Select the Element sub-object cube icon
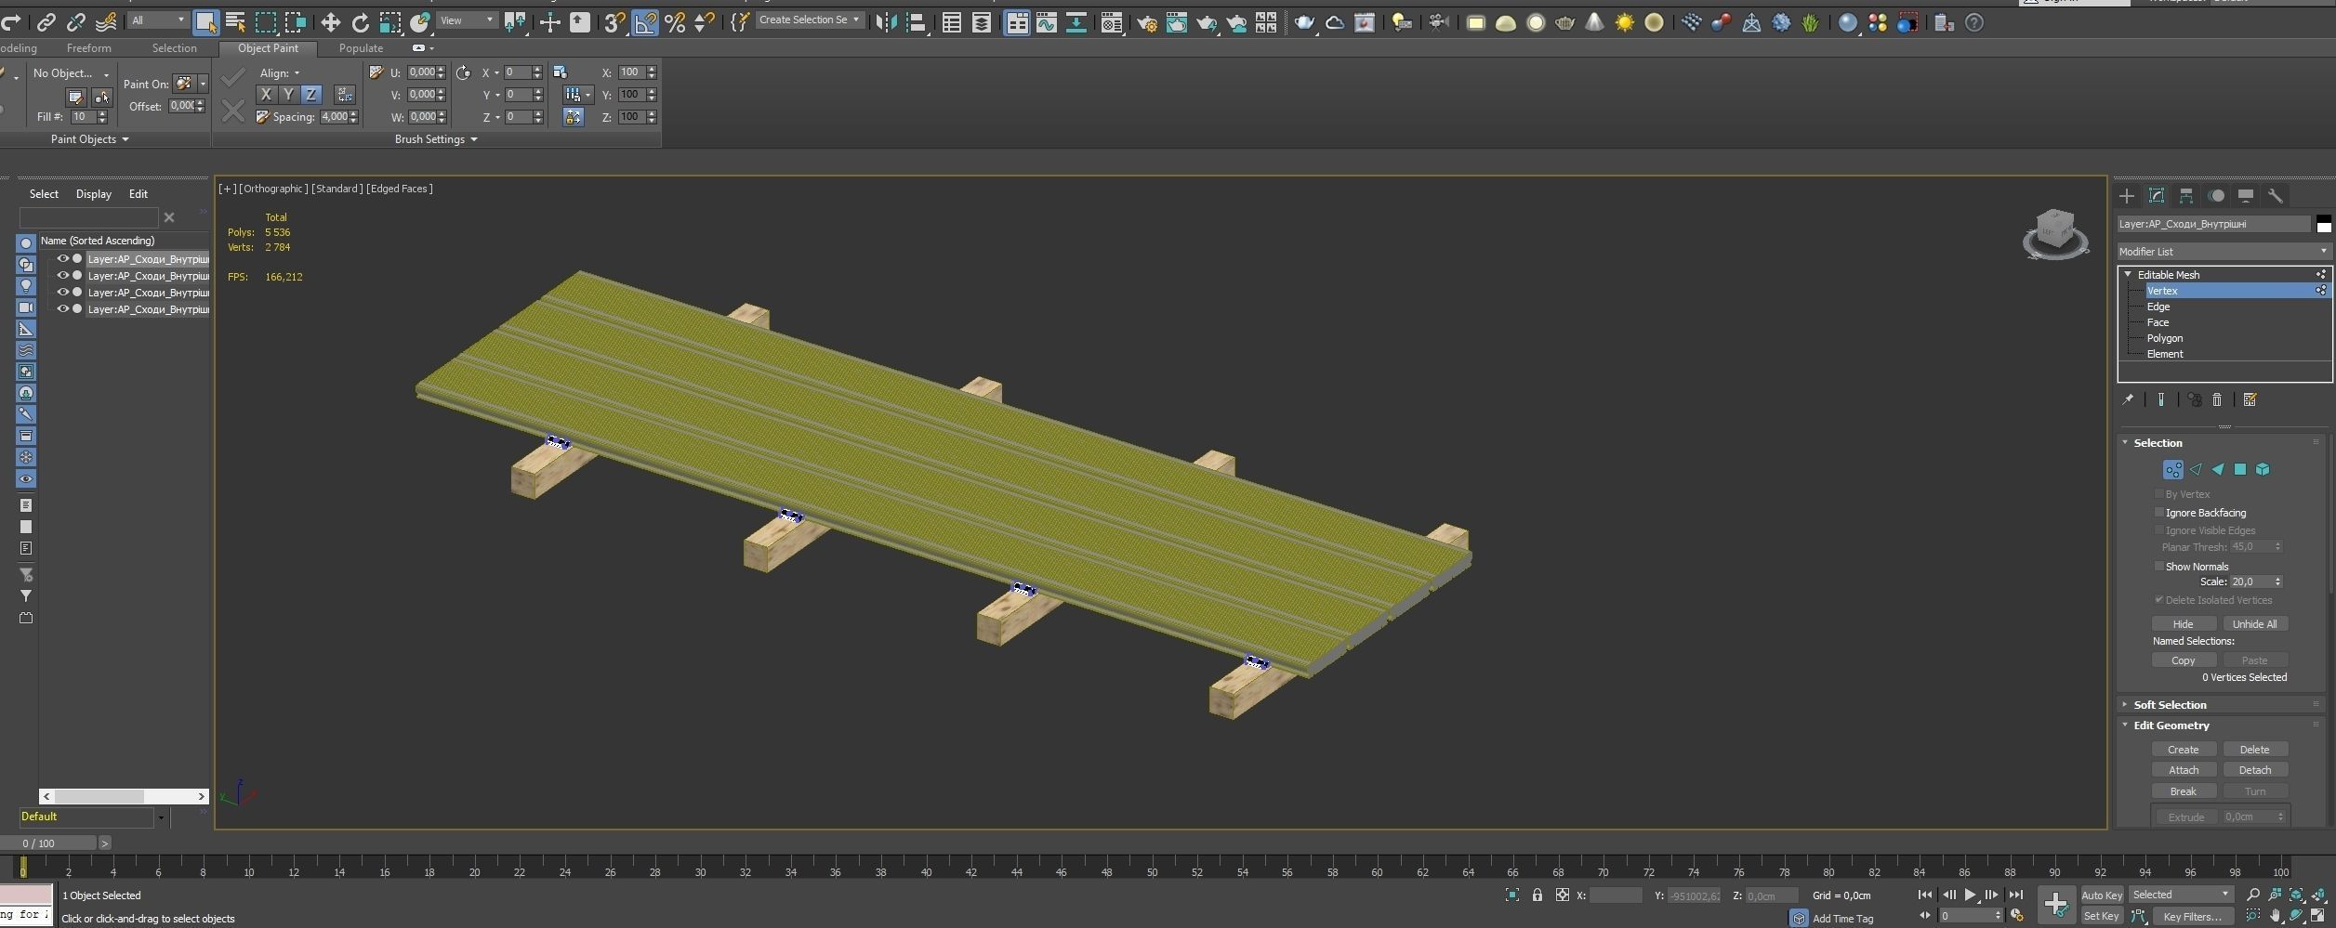Viewport: 2336px width, 928px height. (x=2263, y=469)
